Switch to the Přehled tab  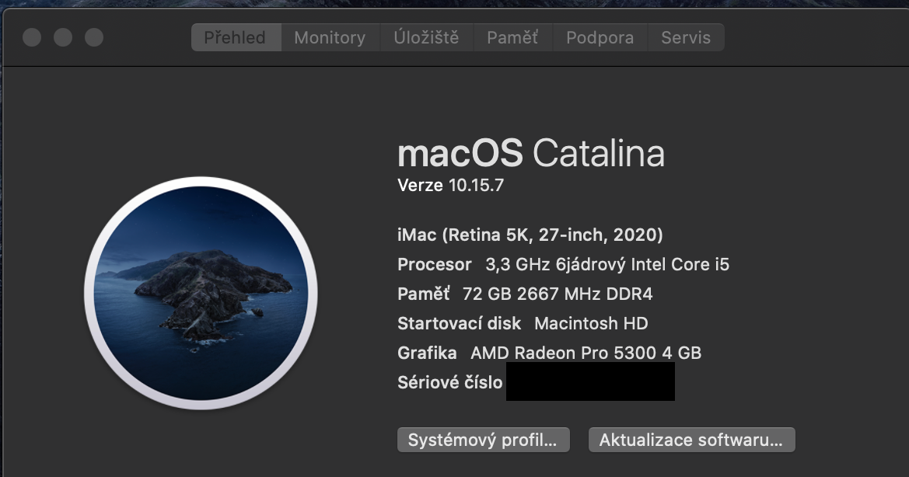click(x=236, y=37)
